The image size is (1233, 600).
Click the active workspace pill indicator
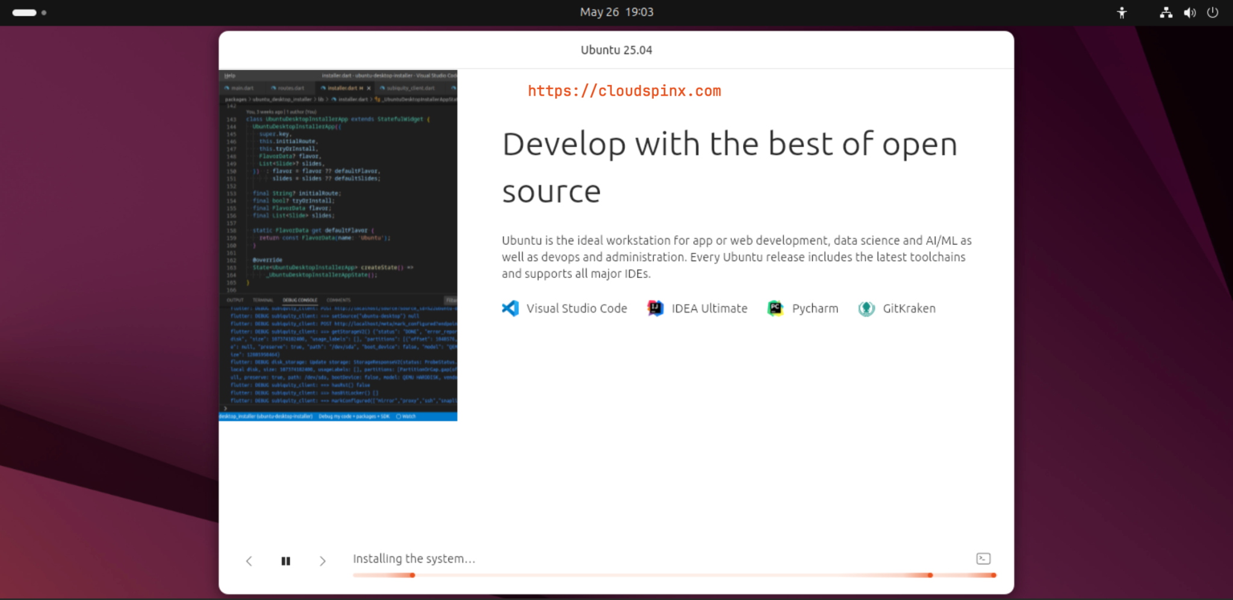pos(25,13)
